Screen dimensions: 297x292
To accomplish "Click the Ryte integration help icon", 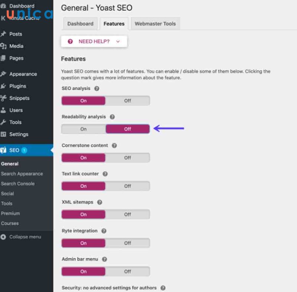I will [104, 231].
